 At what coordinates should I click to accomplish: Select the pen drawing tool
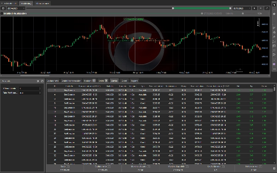(274, 37)
